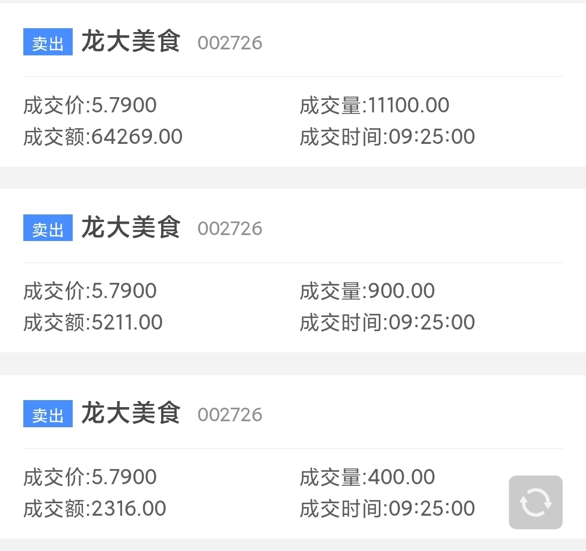Tap 成交额 2316.00 value
586x551 pixels.
point(94,508)
